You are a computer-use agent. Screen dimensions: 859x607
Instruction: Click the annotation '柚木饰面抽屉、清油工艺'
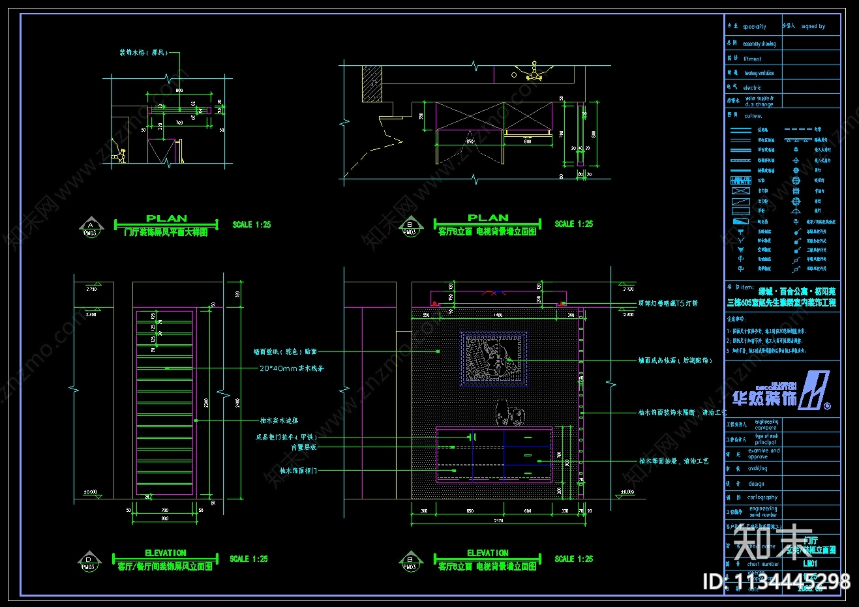point(674,461)
